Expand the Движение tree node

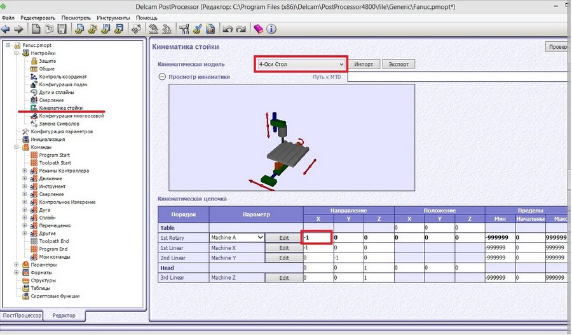click(x=25, y=178)
